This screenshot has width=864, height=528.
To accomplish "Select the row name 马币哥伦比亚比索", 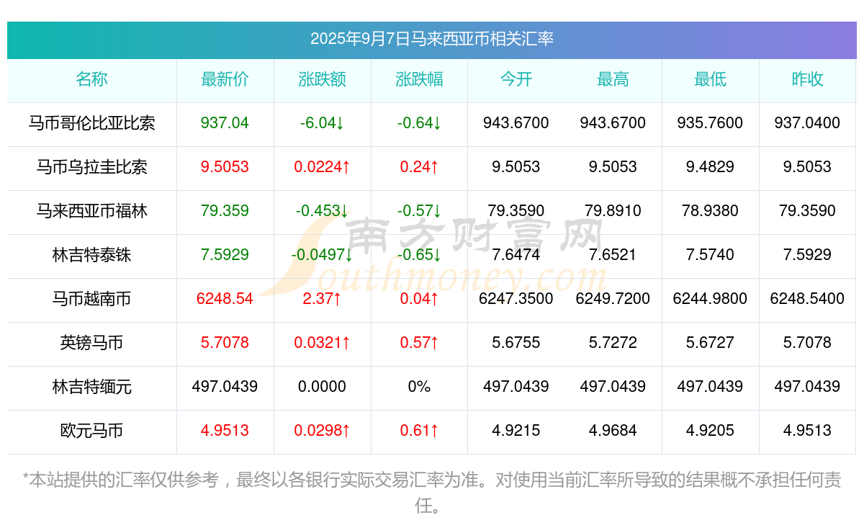I will coord(91,123).
